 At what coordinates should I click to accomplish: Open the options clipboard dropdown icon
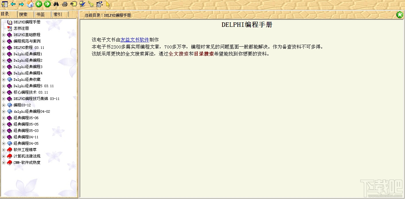(99, 4)
